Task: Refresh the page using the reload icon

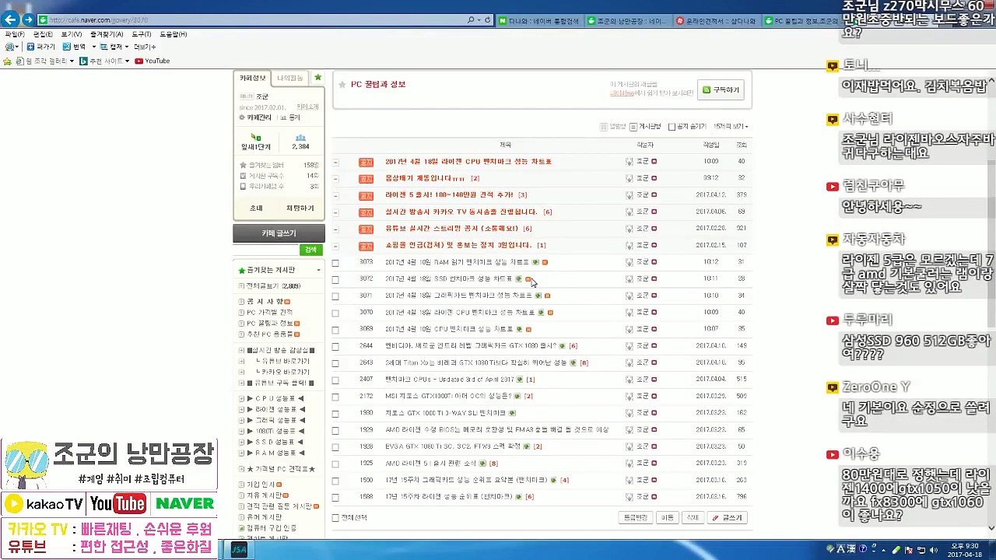Action: [488, 20]
